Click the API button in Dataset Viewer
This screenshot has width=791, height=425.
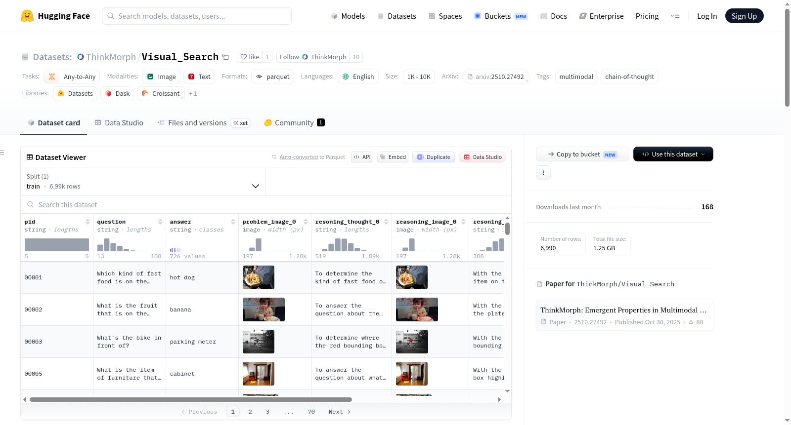click(362, 157)
